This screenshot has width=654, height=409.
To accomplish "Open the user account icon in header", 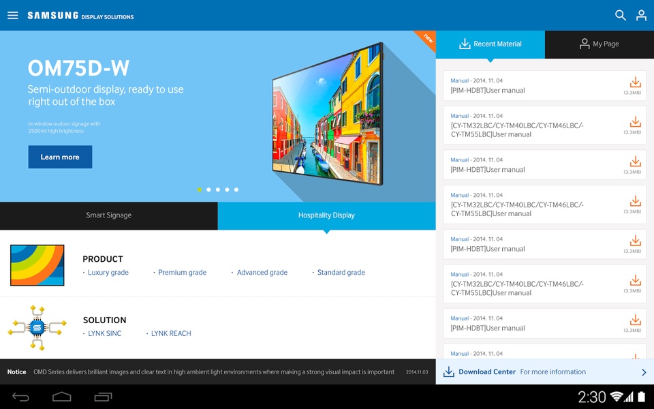I will pyautogui.click(x=641, y=16).
